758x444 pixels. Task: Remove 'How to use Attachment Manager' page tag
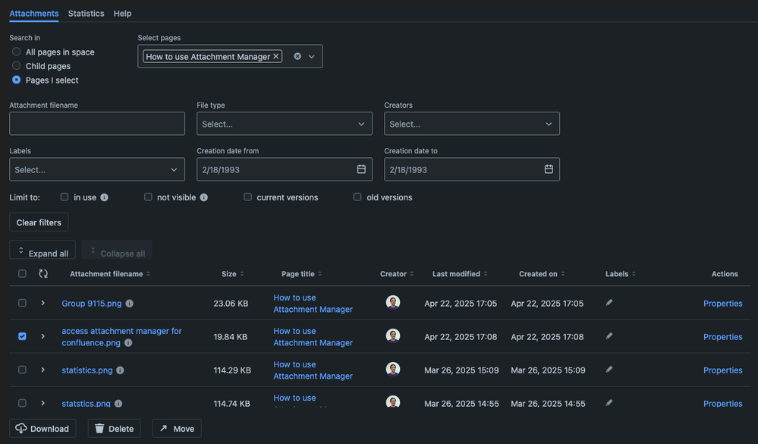276,56
